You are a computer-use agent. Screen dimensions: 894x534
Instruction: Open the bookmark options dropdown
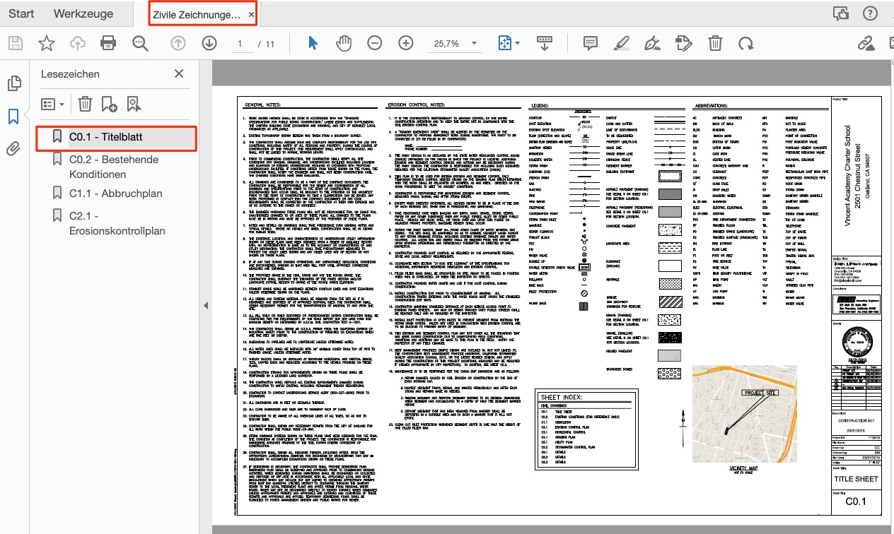point(53,104)
